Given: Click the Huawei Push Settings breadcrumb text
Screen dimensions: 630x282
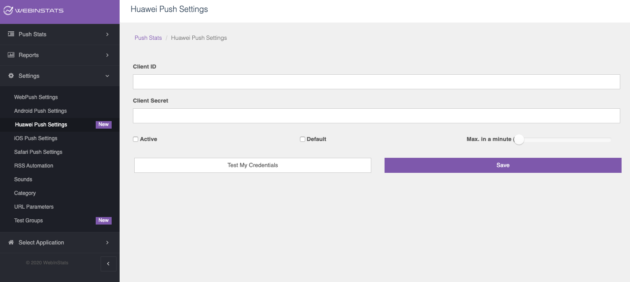Looking at the screenshot, I should (199, 38).
